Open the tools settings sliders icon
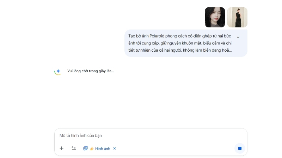 pyautogui.click(x=74, y=148)
